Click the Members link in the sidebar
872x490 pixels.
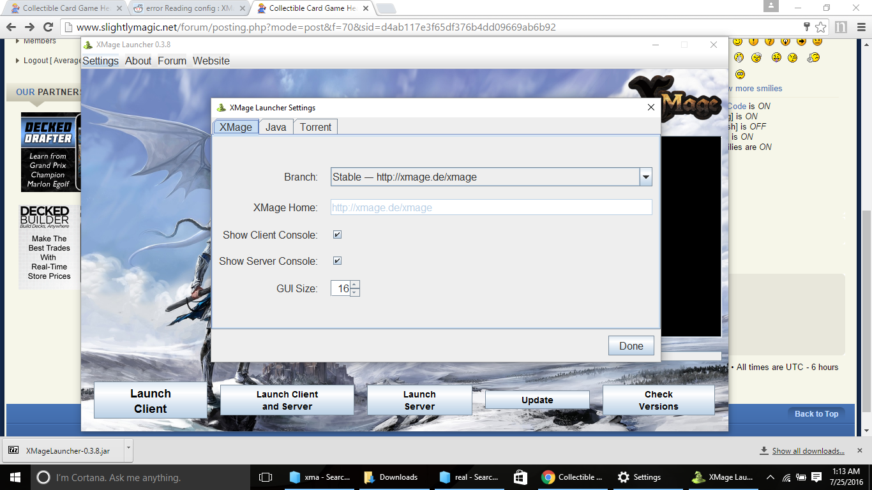click(x=40, y=41)
